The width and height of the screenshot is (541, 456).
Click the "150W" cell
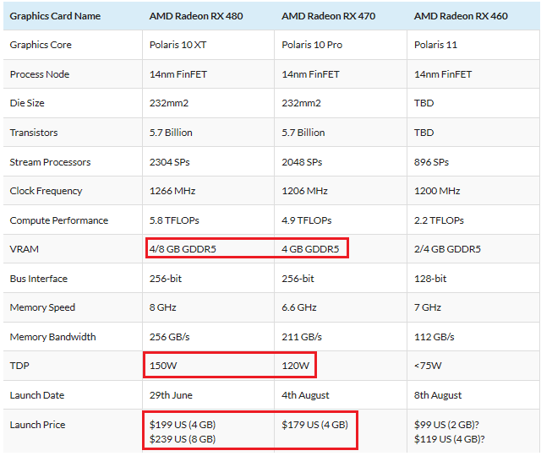pyautogui.click(x=163, y=366)
